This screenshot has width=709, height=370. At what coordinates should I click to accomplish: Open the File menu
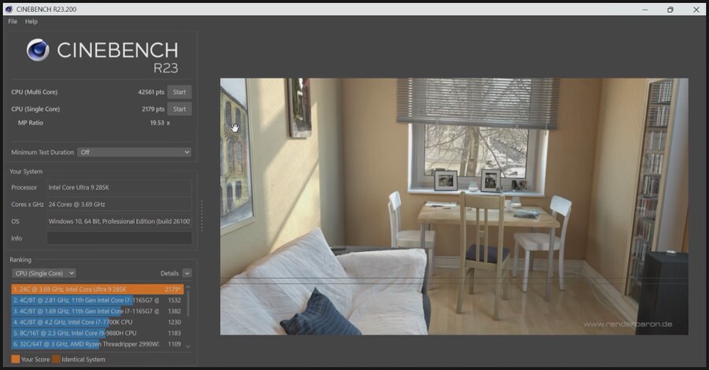click(13, 21)
